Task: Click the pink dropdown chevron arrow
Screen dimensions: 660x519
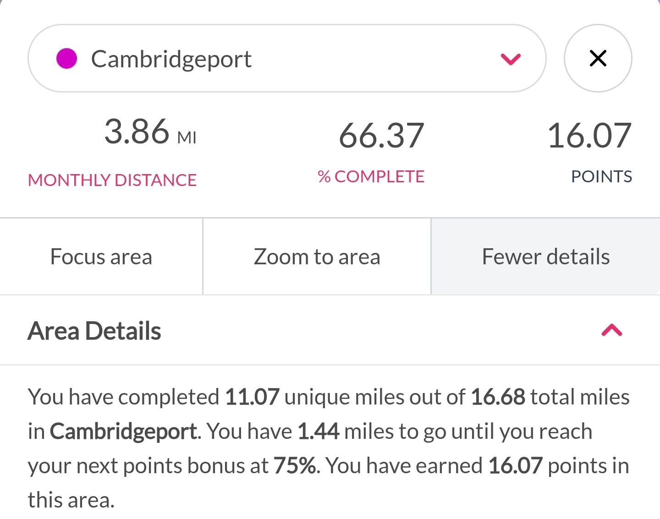Action: 511,59
